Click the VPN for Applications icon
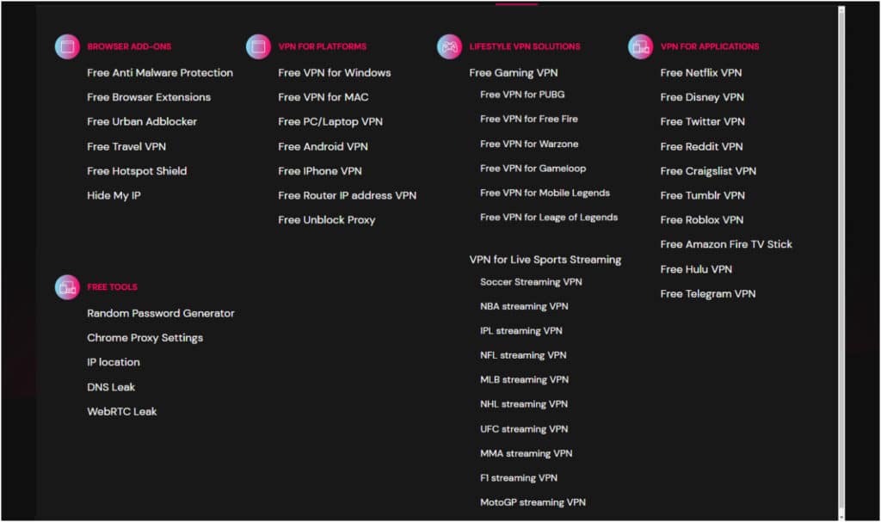Screen dimensions: 881x522 click(x=640, y=46)
